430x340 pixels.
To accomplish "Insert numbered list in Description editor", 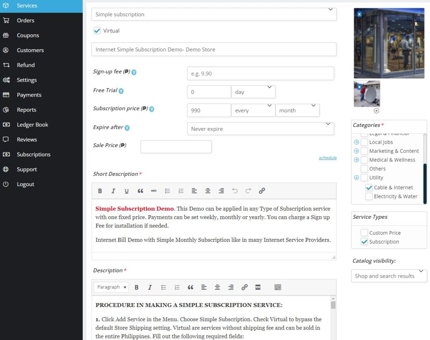I will [x=177, y=288].
